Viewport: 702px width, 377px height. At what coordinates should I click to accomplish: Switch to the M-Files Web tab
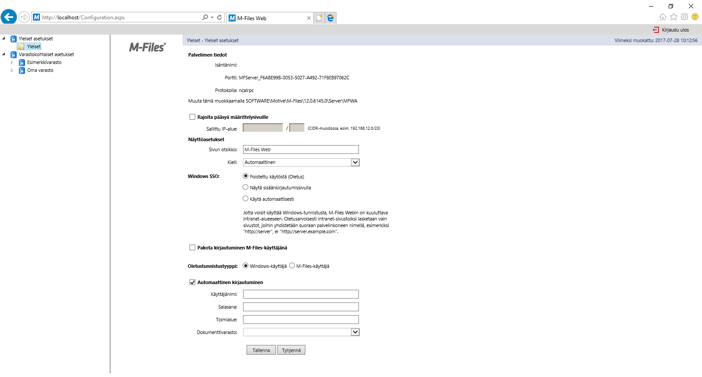pos(268,18)
